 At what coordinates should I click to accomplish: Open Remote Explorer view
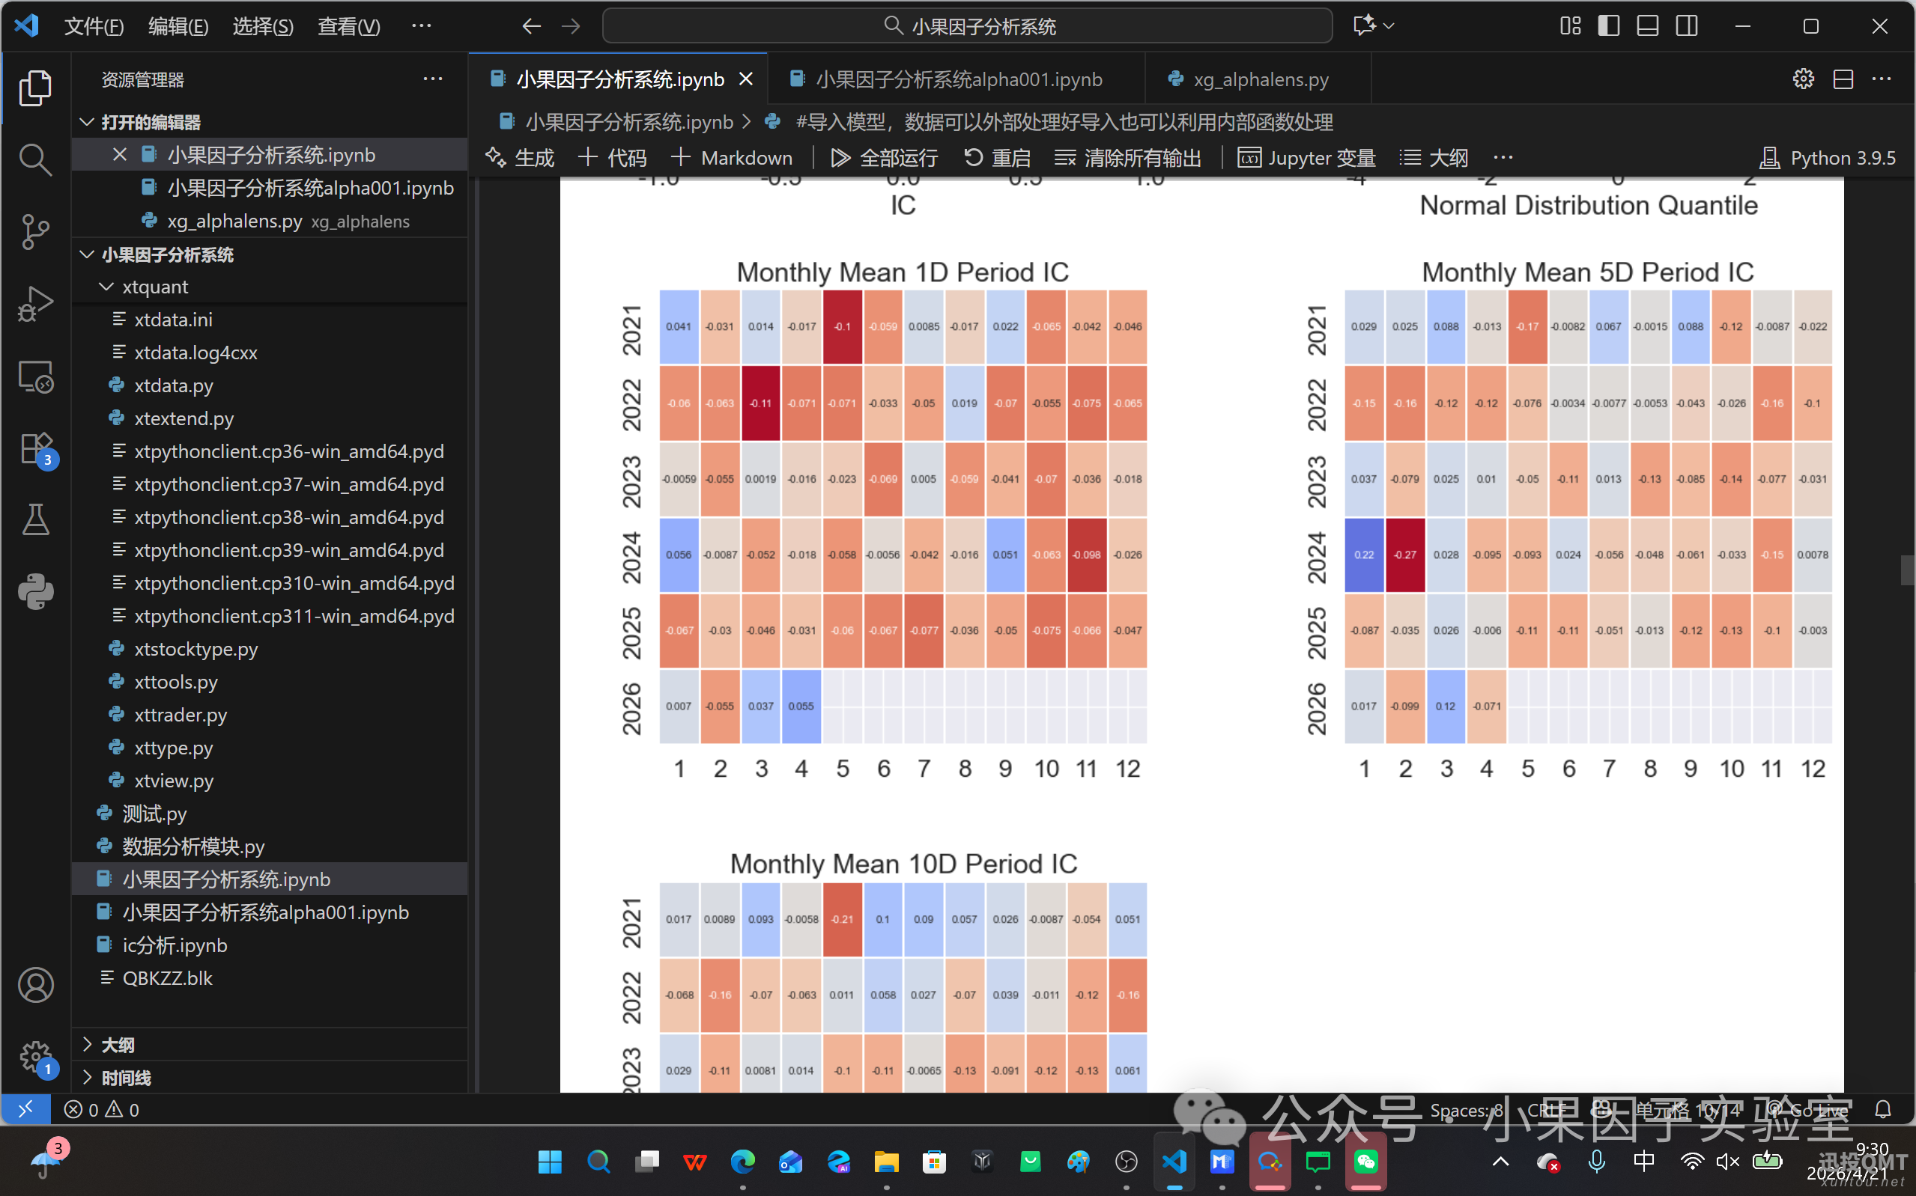pos(34,377)
